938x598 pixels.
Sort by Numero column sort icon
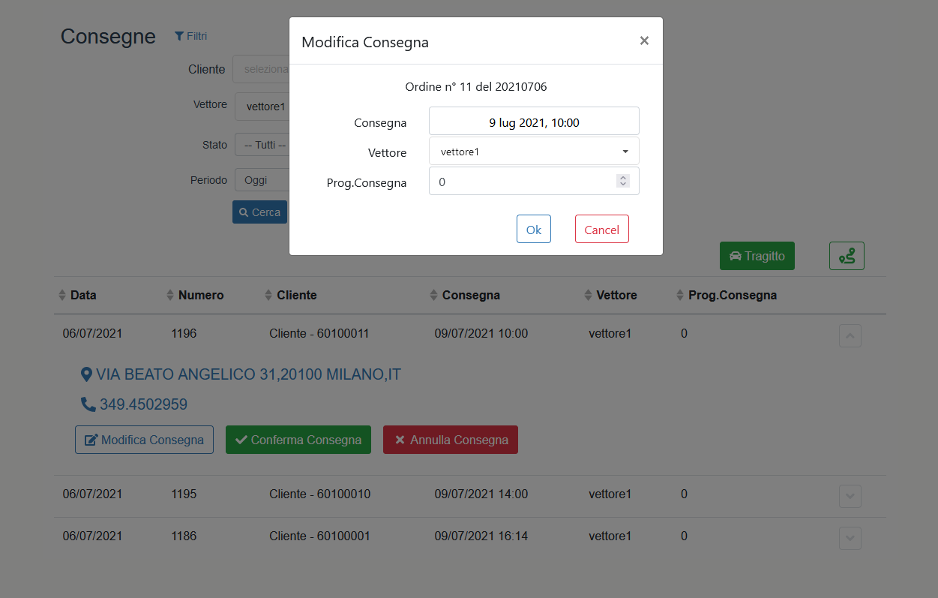tap(170, 296)
